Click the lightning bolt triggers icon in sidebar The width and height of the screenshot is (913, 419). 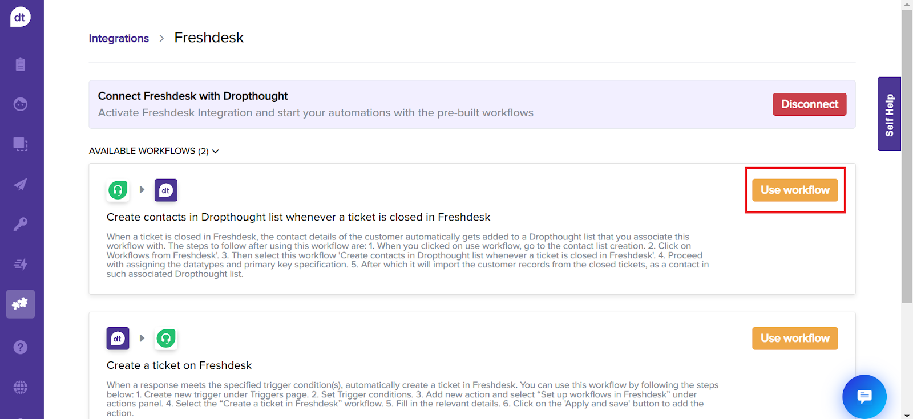tap(21, 264)
